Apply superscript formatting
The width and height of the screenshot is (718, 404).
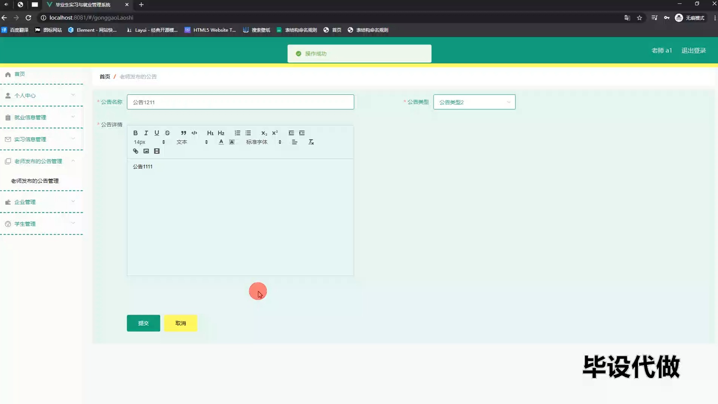tap(275, 133)
